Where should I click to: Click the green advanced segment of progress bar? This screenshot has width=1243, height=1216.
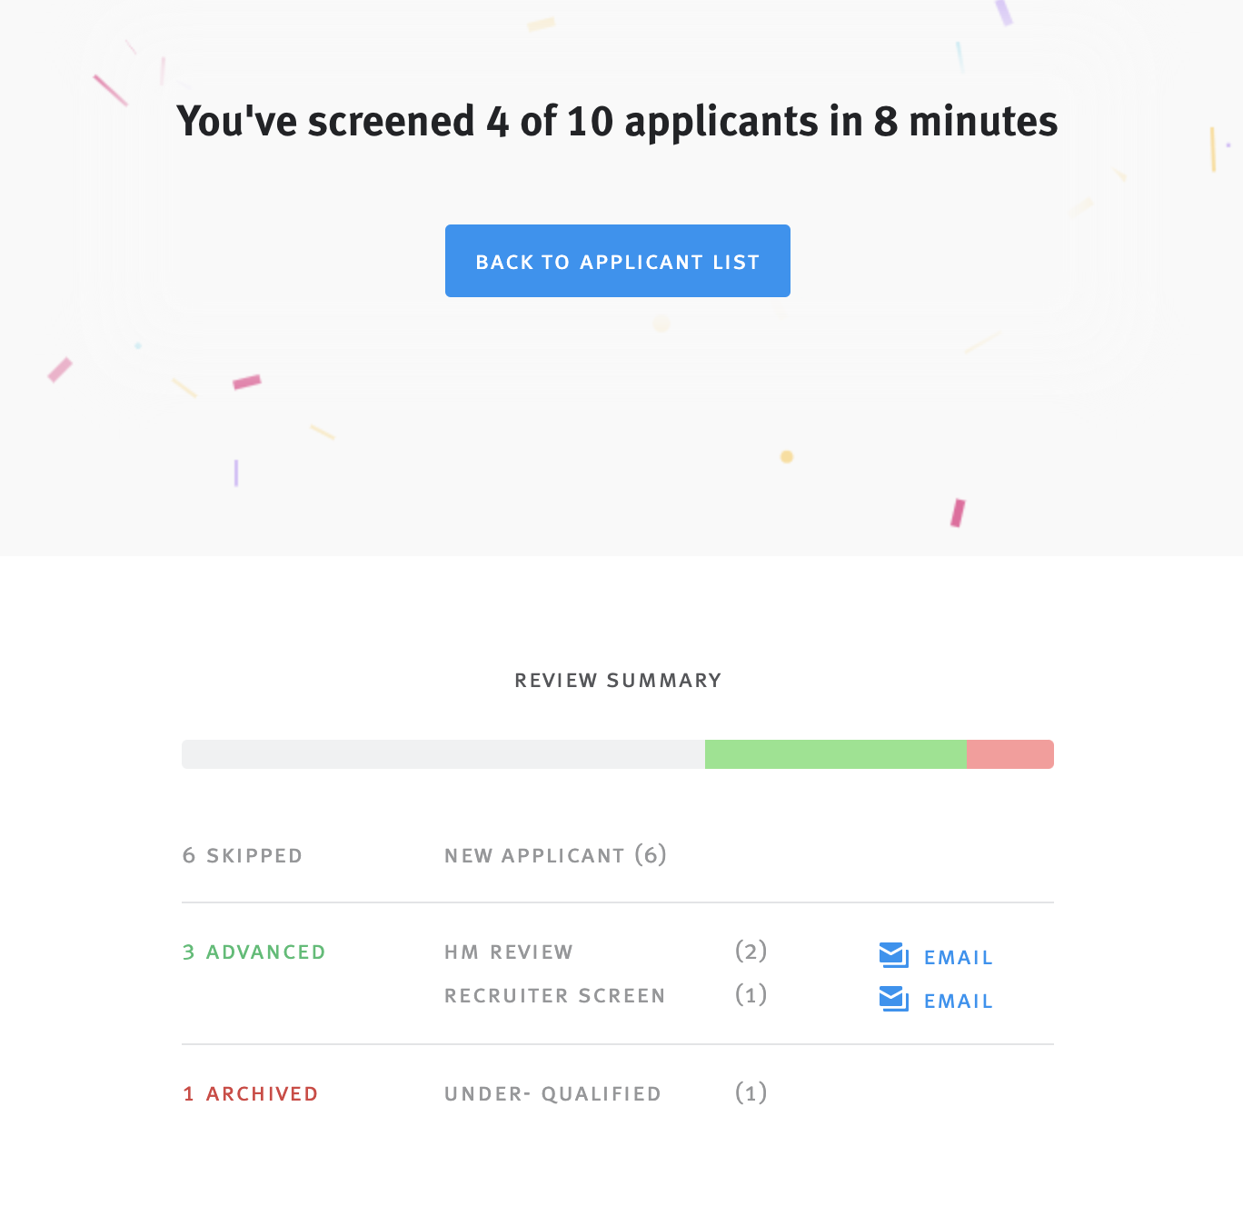[x=834, y=754]
